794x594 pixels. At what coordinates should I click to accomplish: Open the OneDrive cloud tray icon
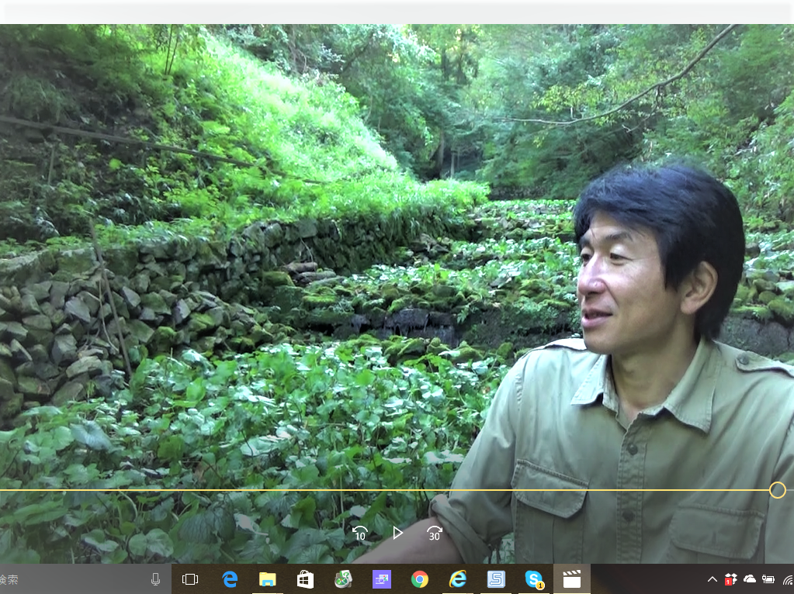750,579
